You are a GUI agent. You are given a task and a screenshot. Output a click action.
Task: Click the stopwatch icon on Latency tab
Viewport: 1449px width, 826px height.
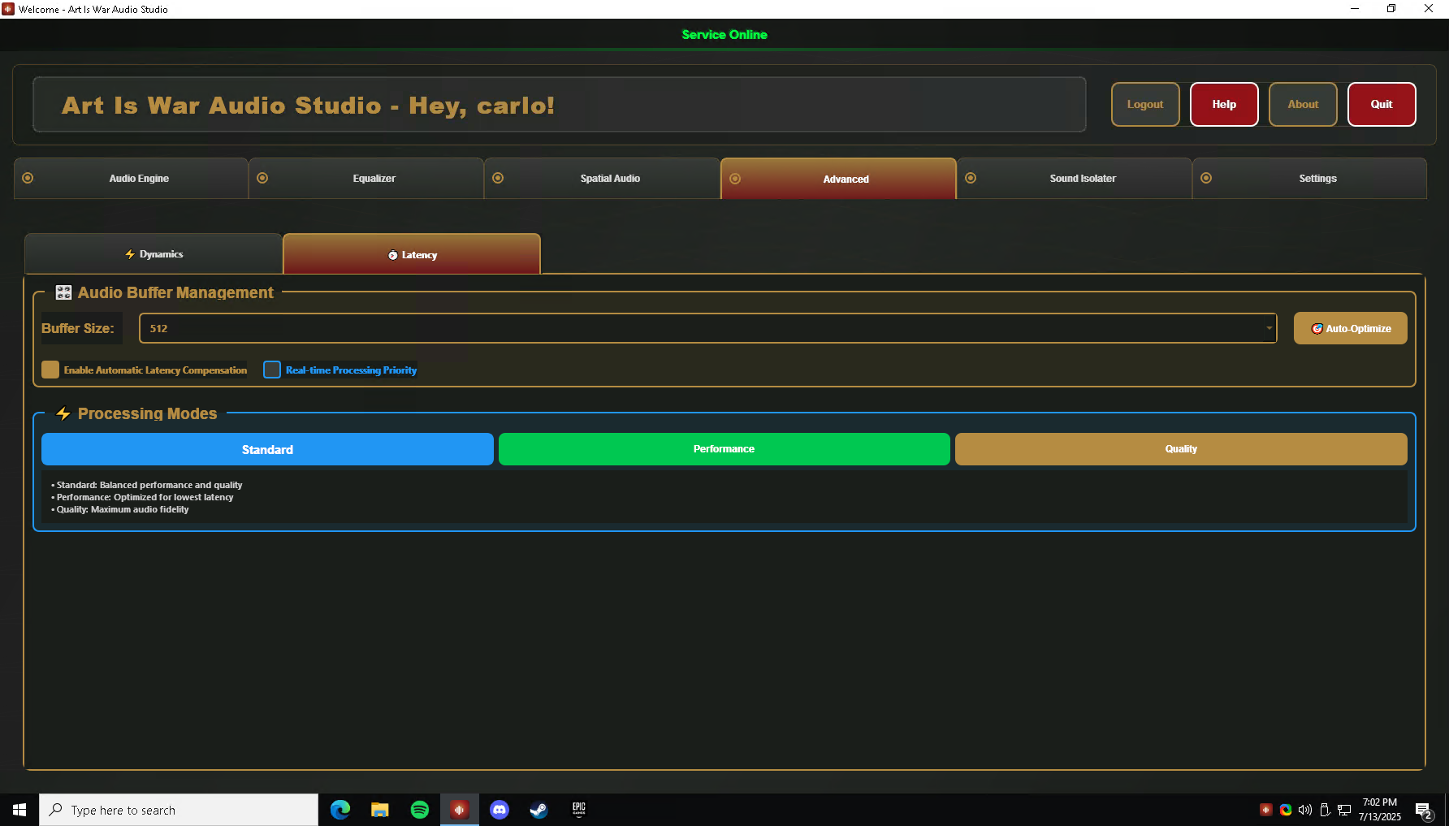pyautogui.click(x=393, y=255)
